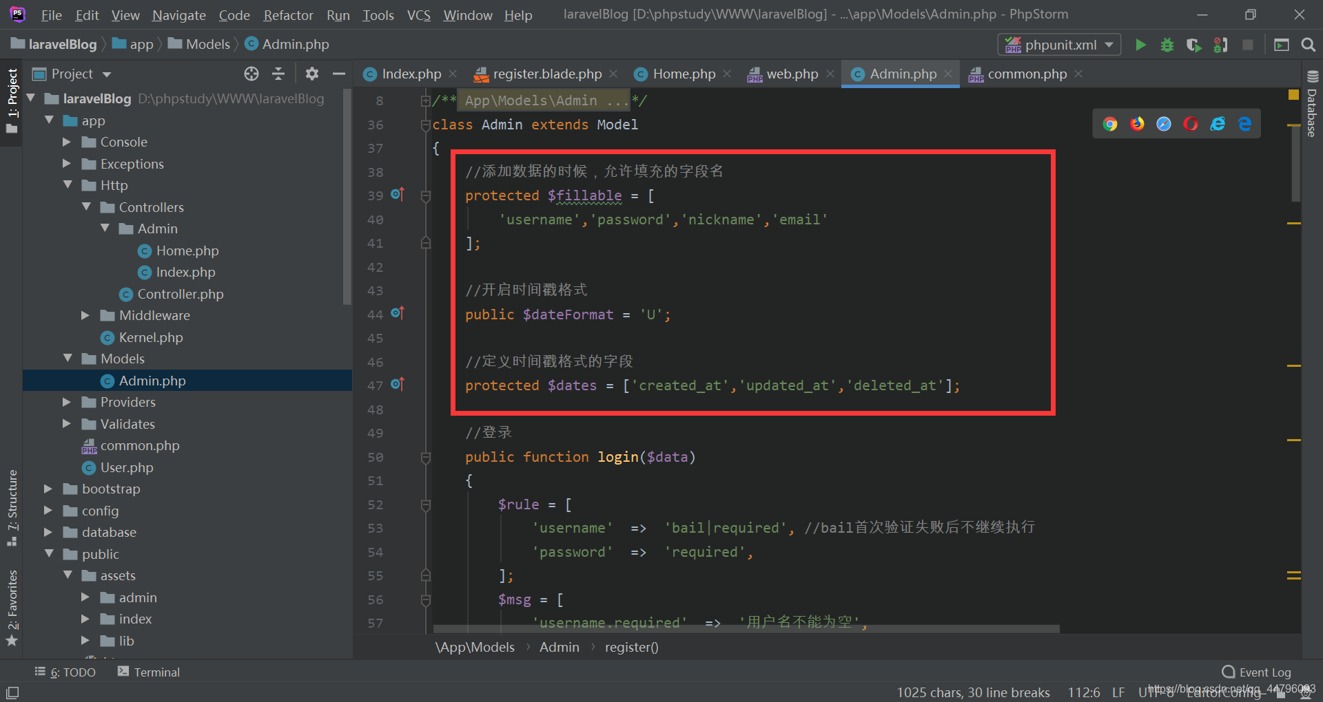Click Models in navigation breadcrumb
Viewport: 1323px width, 702px height.
click(199, 44)
